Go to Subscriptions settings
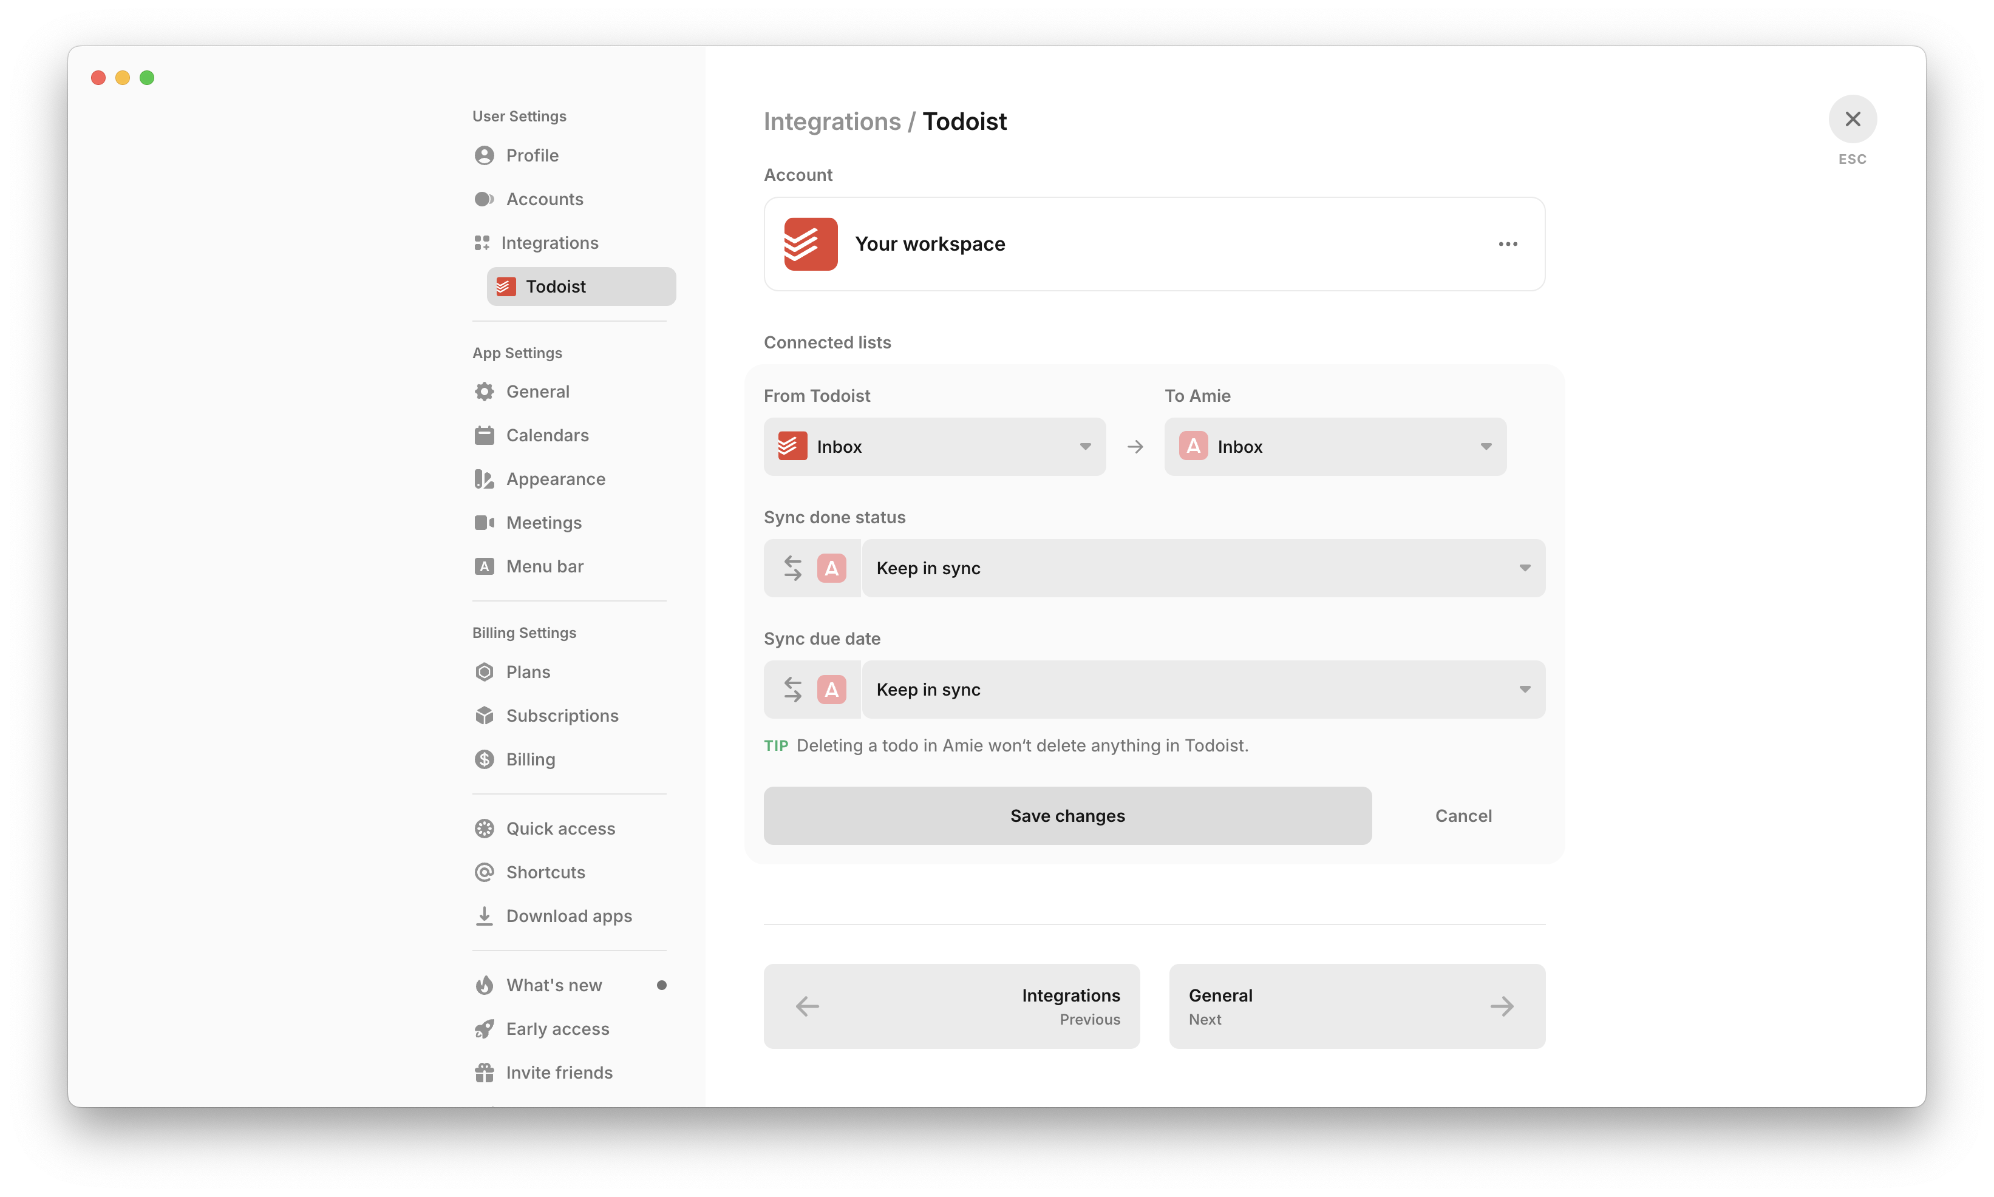Image resolution: width=1994 pixels, height=1197 pixels. pyautogui.click(x=562, y=716)
